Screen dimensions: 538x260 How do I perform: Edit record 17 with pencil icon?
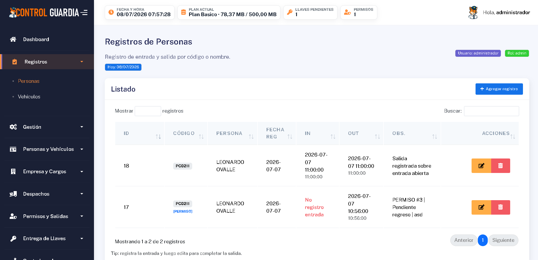(481, 207)
